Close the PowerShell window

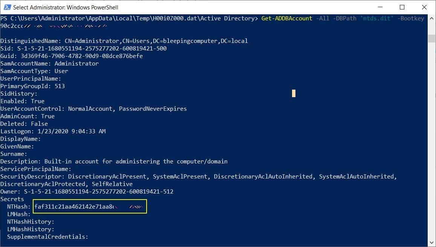coord(424,7)
